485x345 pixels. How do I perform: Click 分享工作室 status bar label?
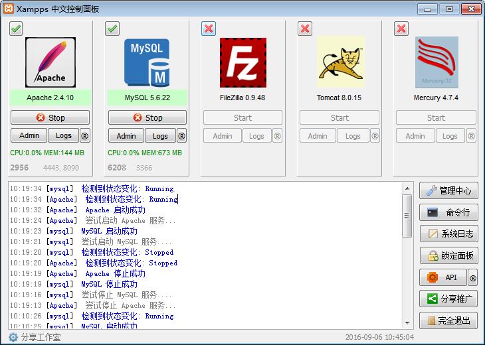(41, 337)
